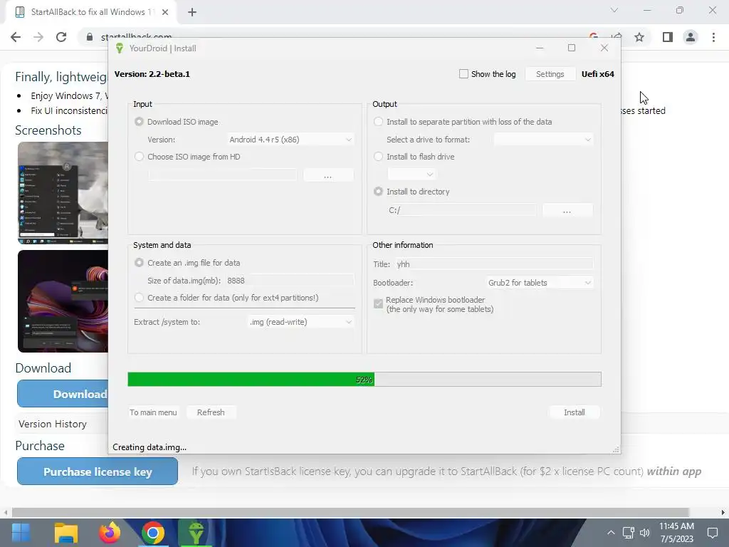Open Extract /system to dropdown
This screenshot has height=547, width=729.
tap(301, 322)
